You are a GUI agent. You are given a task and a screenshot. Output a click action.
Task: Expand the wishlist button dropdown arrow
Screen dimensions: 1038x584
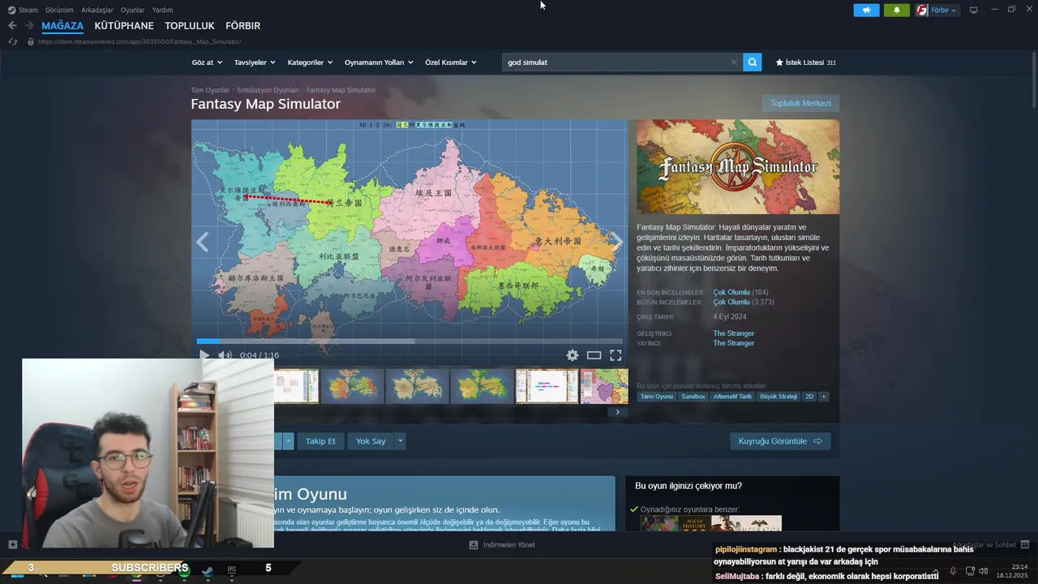[x=288, y=441]
